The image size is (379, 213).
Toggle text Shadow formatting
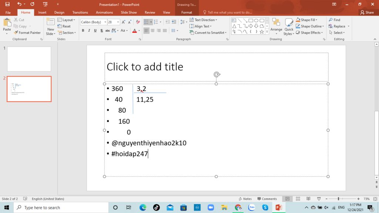(x=101, y=30)
